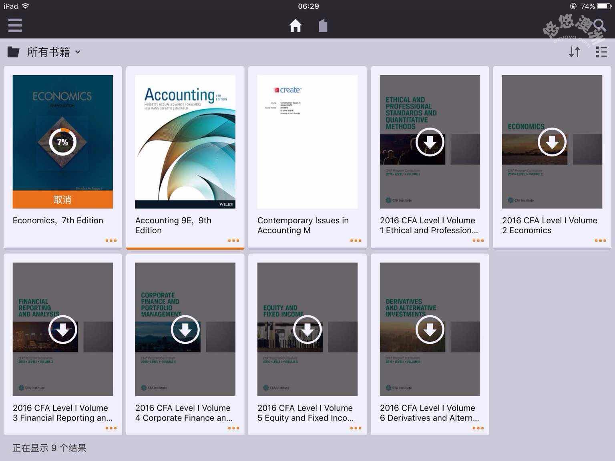Cancel Economics download with 取消 button
615x461 pixels.
tap(62, 199)
